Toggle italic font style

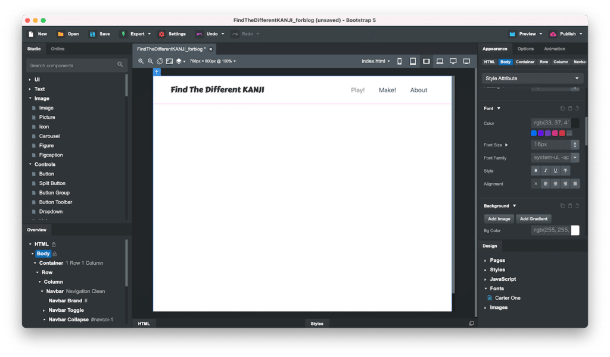[x=545, y=171]
